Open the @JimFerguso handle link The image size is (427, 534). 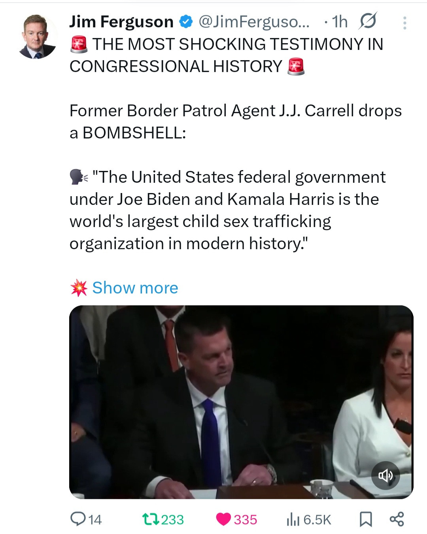click(254, 22)
